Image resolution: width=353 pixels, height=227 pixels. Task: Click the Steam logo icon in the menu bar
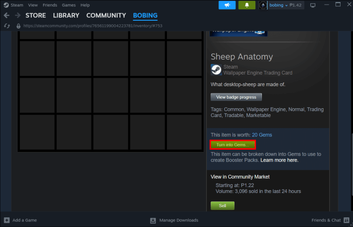[x=6, y=5]
